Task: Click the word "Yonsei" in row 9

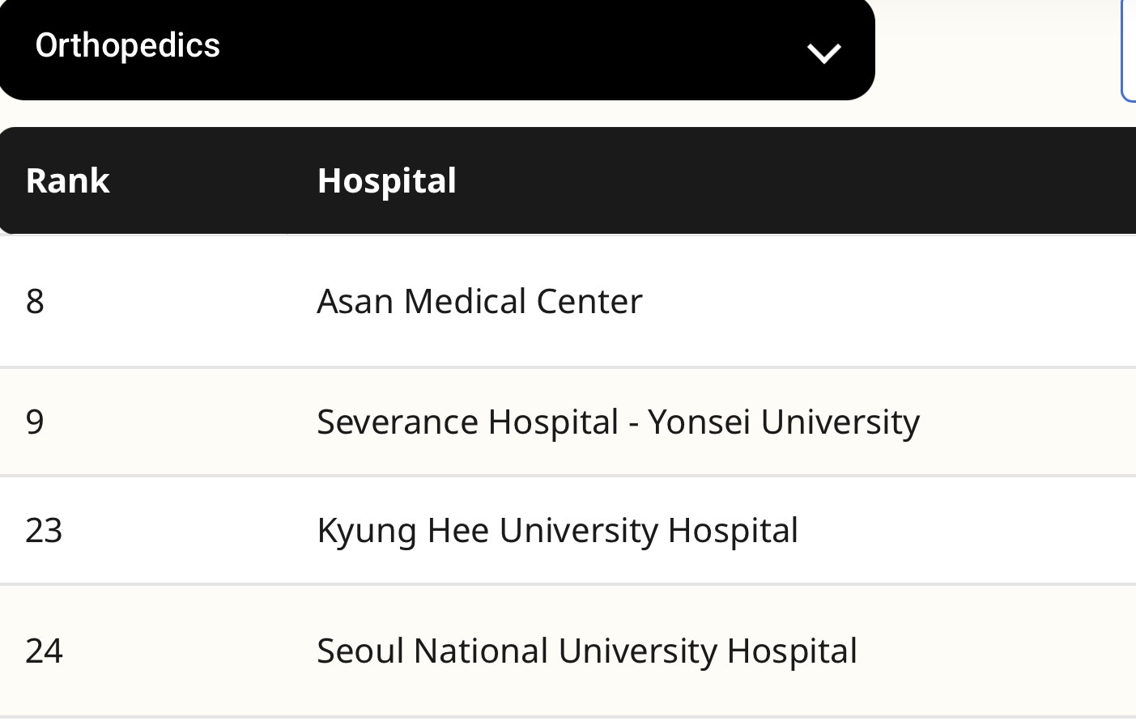Action: coord(698,422)
